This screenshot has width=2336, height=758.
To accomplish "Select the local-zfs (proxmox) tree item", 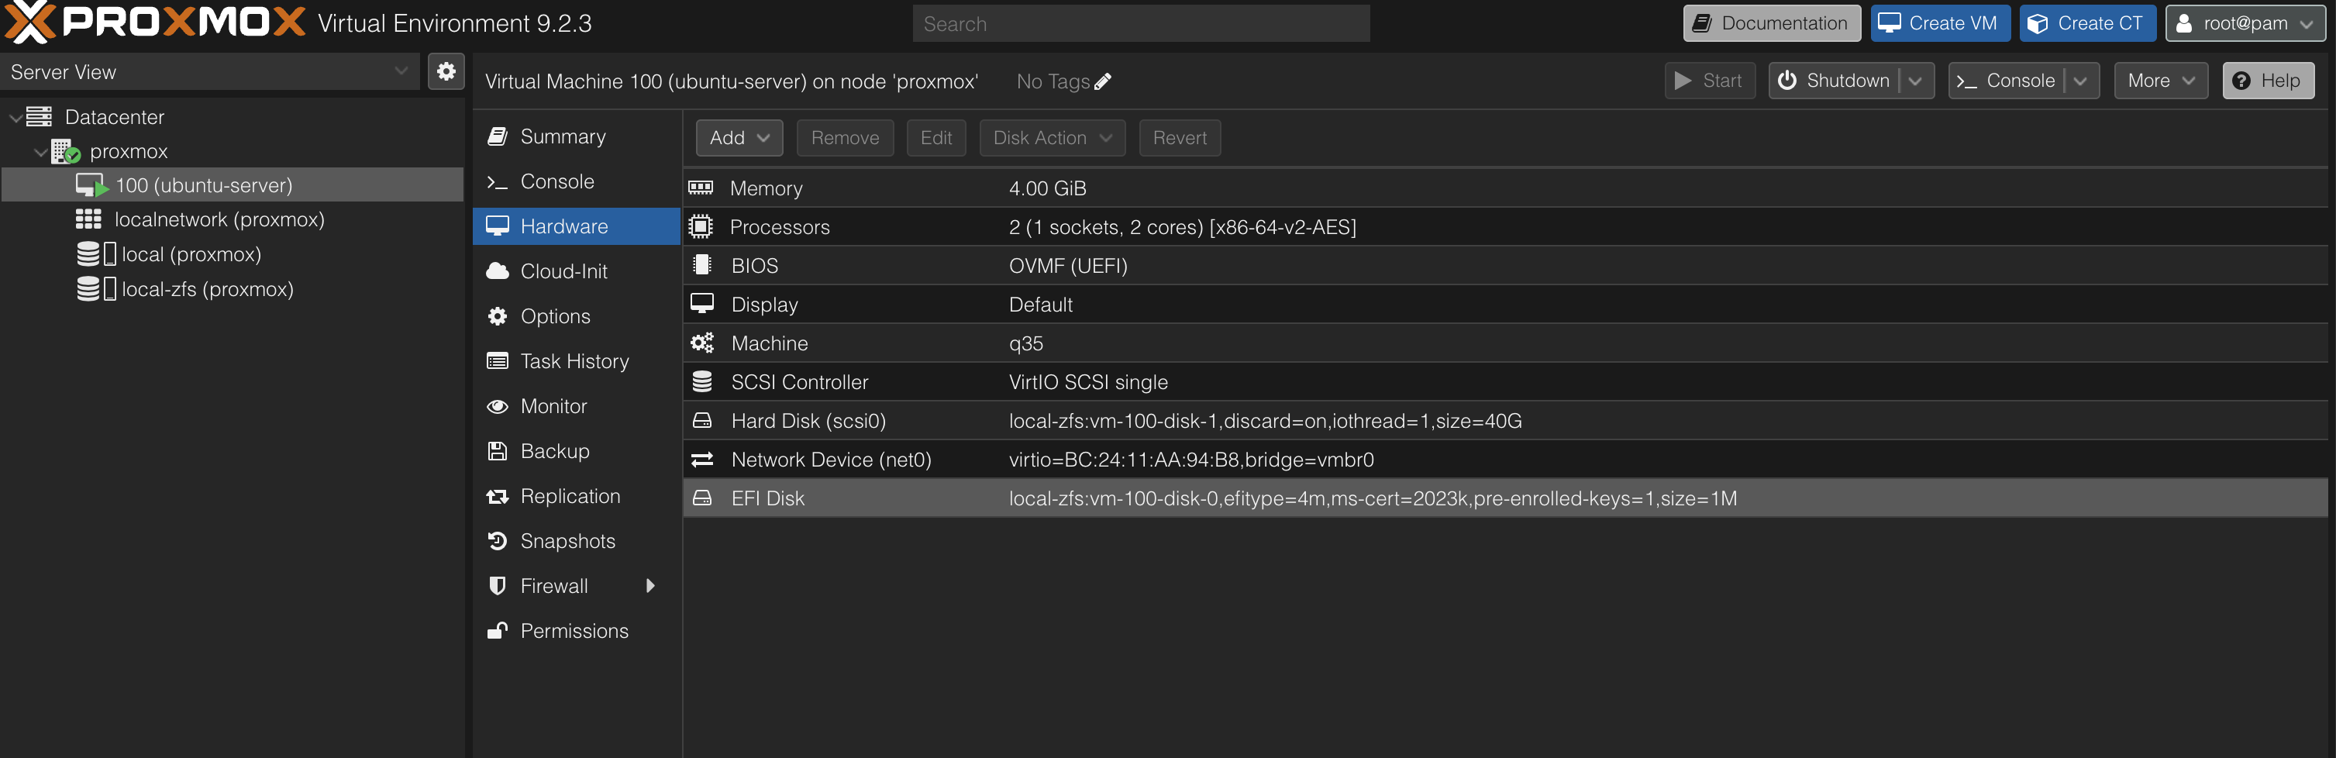I will pos(233,289).
